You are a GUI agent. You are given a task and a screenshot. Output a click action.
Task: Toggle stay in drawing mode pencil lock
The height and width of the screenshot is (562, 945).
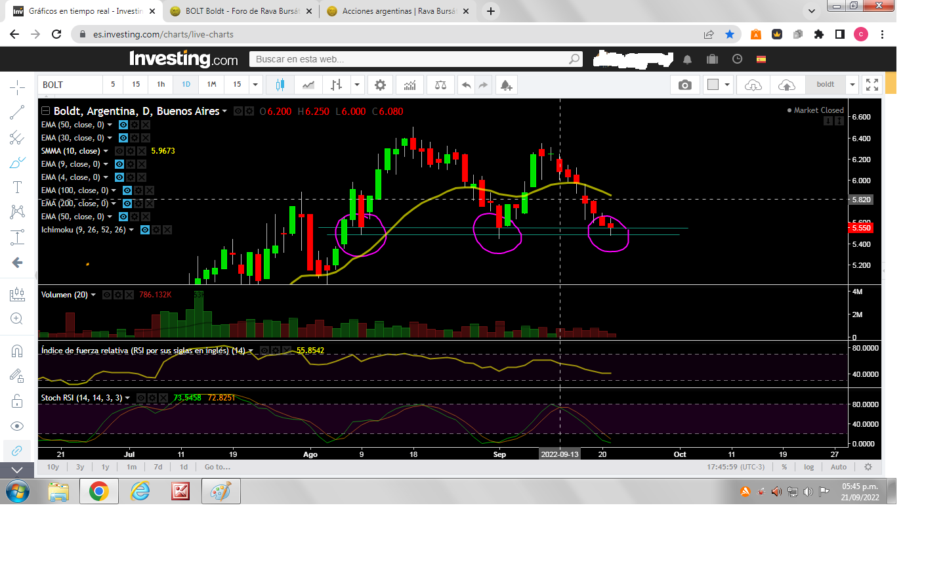(x=17, y=376)
